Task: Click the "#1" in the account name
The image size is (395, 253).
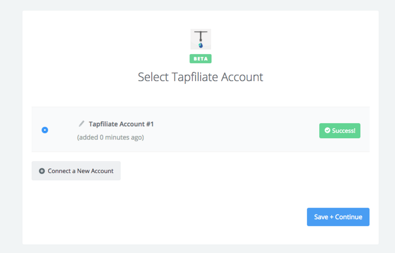Action: point(150,124)
